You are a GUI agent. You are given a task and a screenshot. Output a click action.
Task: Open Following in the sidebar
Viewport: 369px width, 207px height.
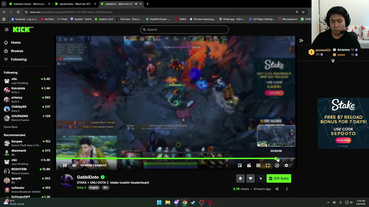click(x=19, y=59)
